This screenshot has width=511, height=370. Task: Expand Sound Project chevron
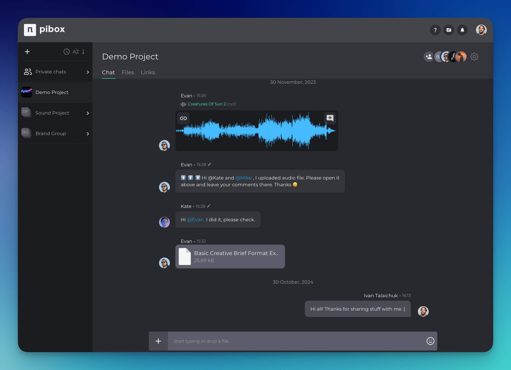(88, 113)
